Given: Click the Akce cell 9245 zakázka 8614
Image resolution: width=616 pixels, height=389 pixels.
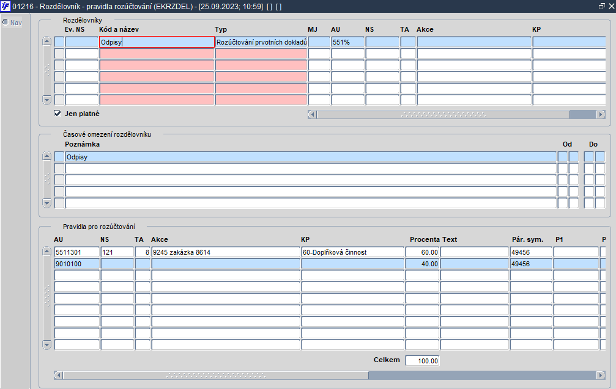Looking at the screenshot, I should pos(226,252).
